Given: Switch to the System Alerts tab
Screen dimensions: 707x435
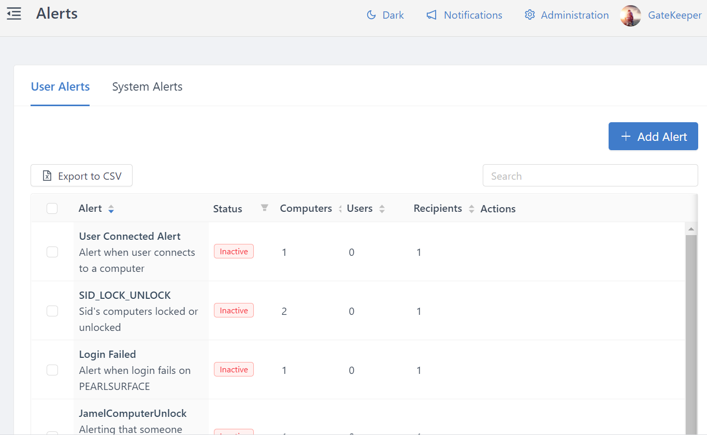Looking at the screenshot, I should tap(147, 86).
